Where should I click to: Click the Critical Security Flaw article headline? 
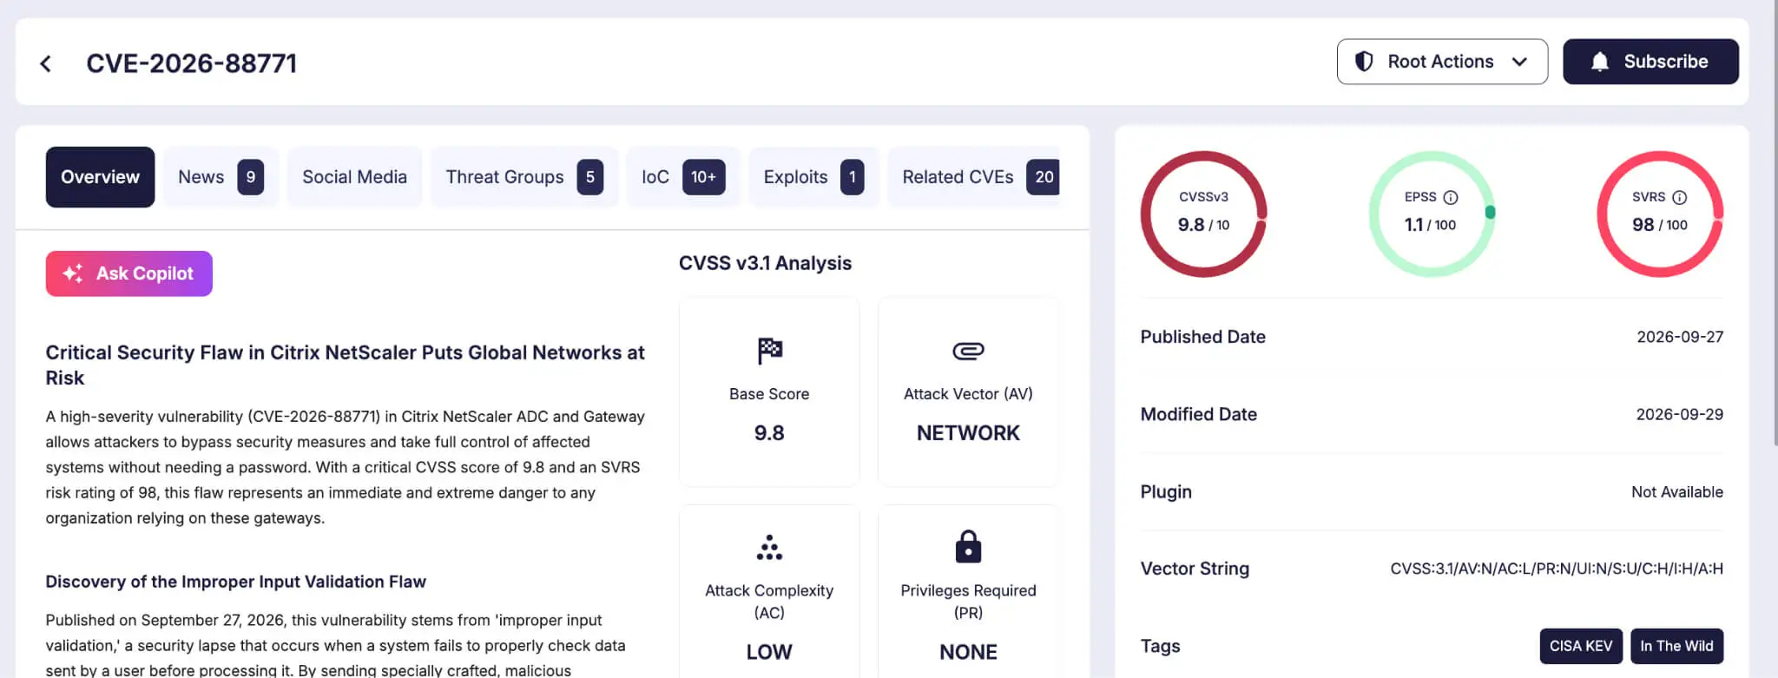346,365
